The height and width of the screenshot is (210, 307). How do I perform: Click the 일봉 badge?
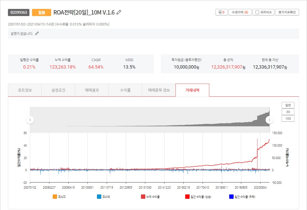tap(41, 12)
